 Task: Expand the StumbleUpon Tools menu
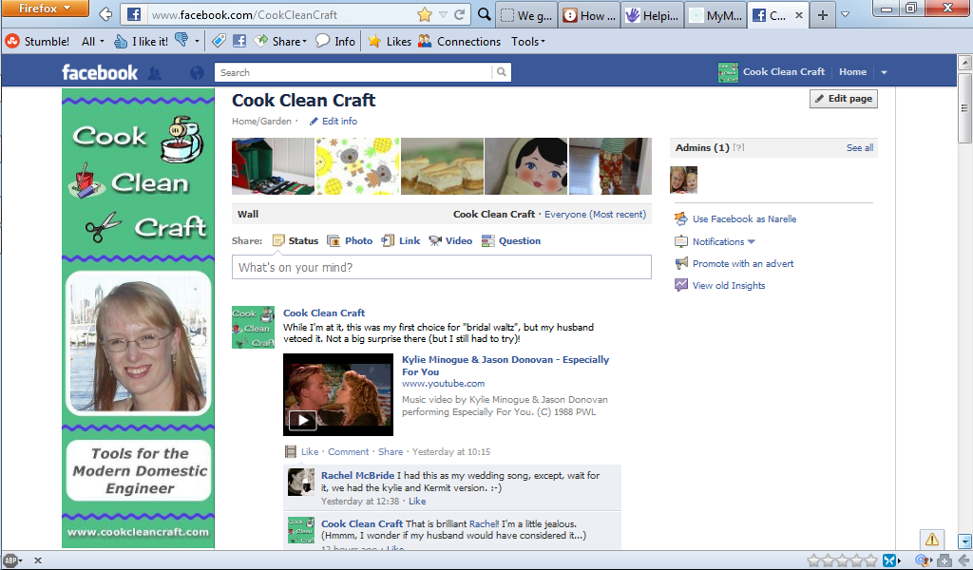click(528, 42)
